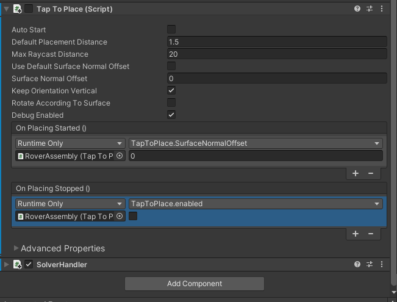397x302 pixels.
Task: Toggle Use Default Surface Normal Offset
Action: click(x=171, y=66)
